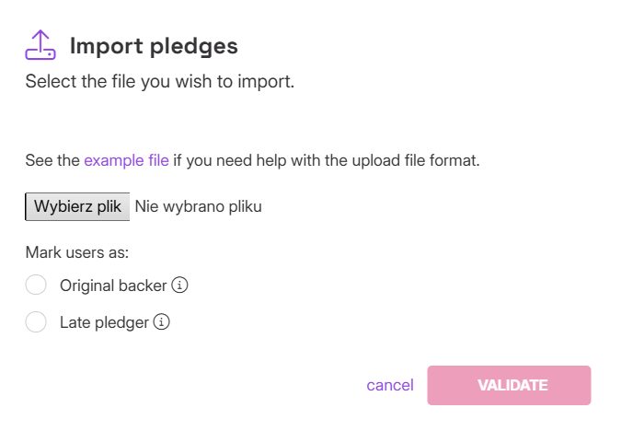
Task: Click the word backer in the first option
Action: pos(144,285)
